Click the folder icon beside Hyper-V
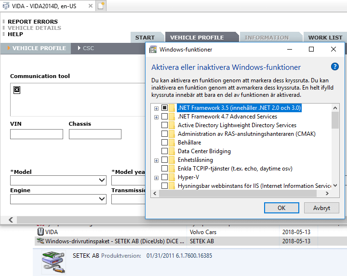The image size is (347, 276). pyautogui.click(x=172, y=177)
